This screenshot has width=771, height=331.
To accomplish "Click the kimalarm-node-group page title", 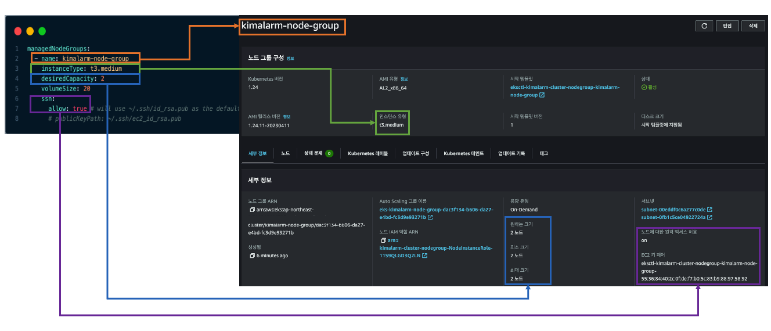I will tap(290, 26).
